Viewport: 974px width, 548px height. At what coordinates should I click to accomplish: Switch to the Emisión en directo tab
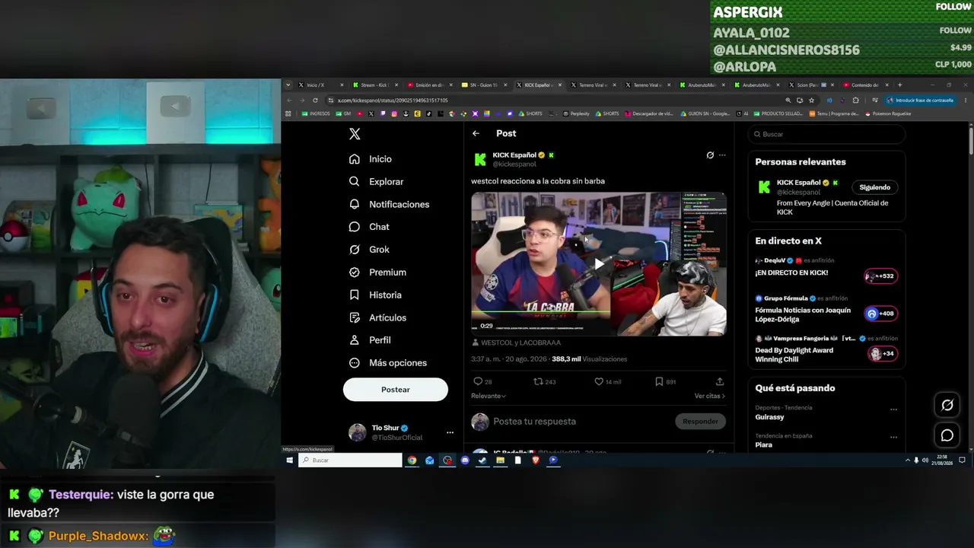428,85
